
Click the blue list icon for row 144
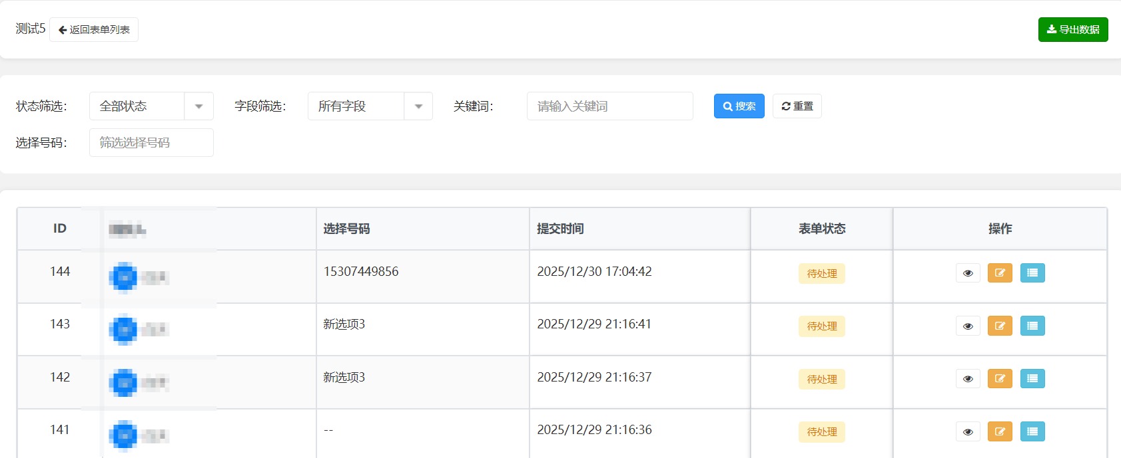pos(1032,273)
